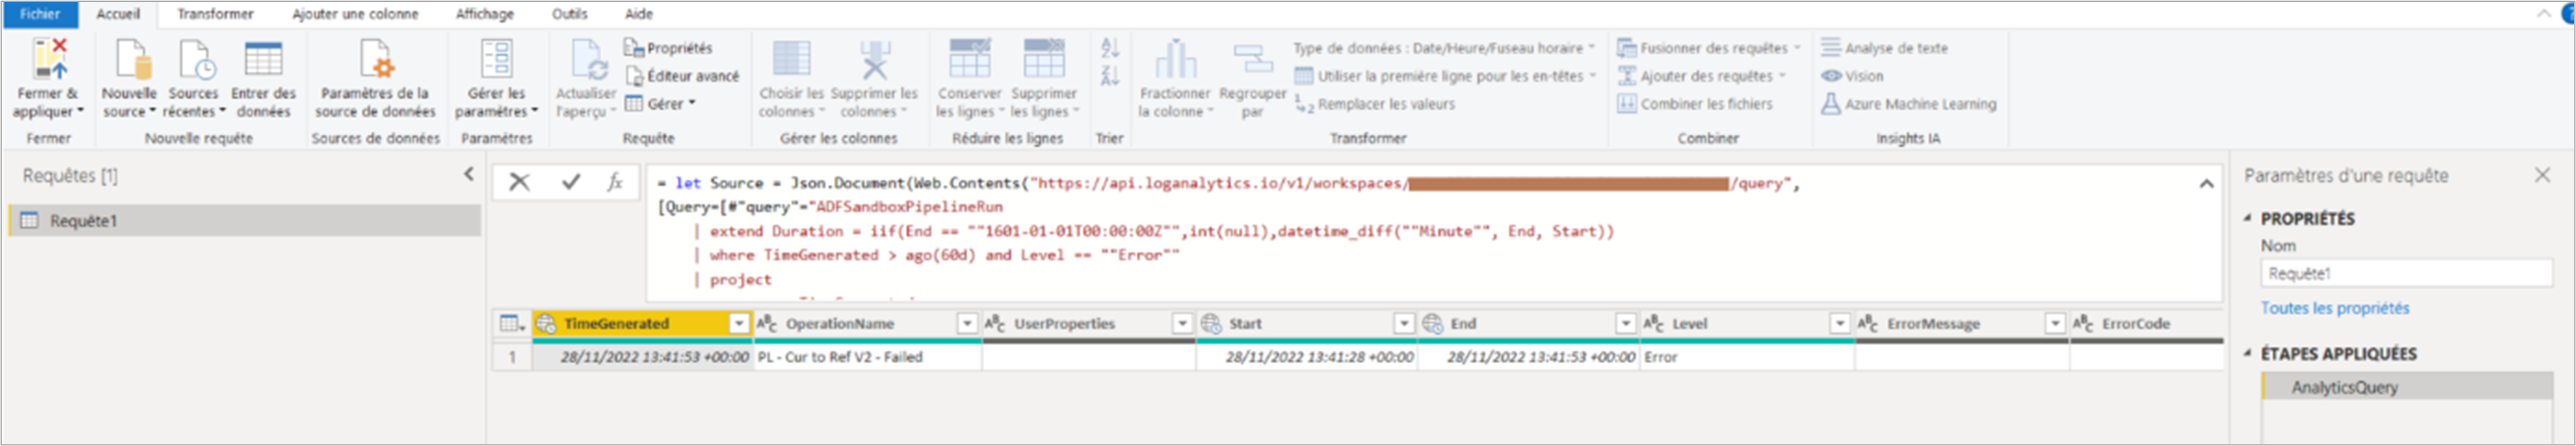Click Combiner les fichiers
The height and width of the screenshot is (446, 2576).
click(1695, 104)
